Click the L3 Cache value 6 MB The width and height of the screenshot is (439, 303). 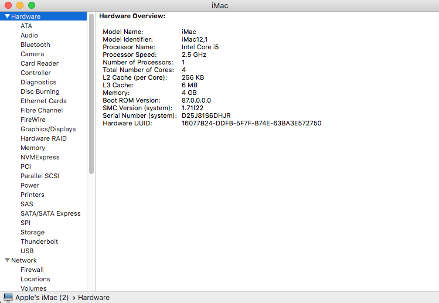point(189,85)
